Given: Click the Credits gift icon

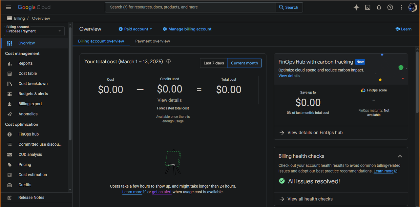Looking at the screenshot, I should [x=10, y=185].
